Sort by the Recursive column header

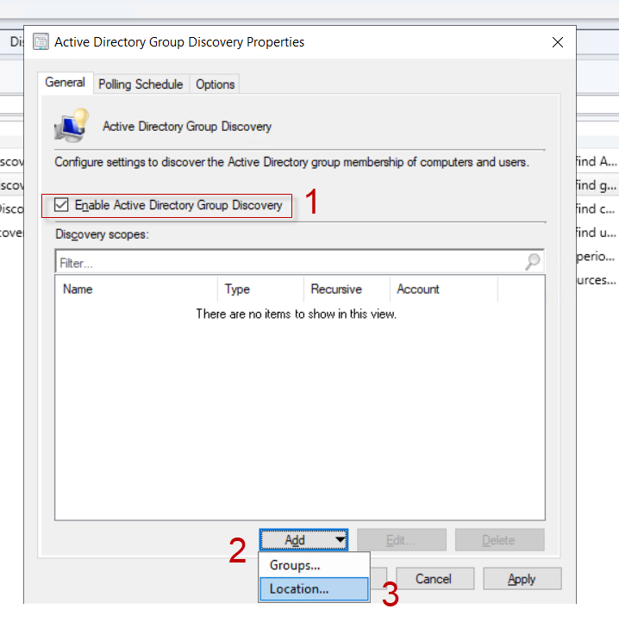[347, 289]
